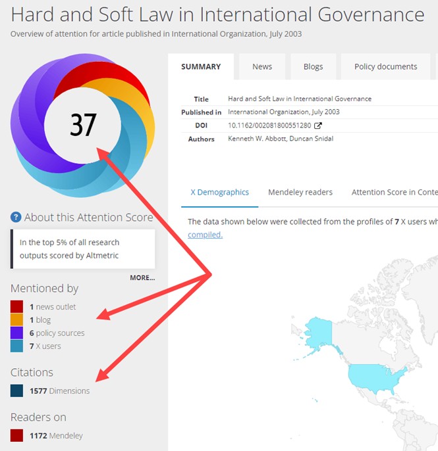Expand the MORE... attention score details
Image resolution: width=438 pixels, height=451 pixels.
click(142, 277)
